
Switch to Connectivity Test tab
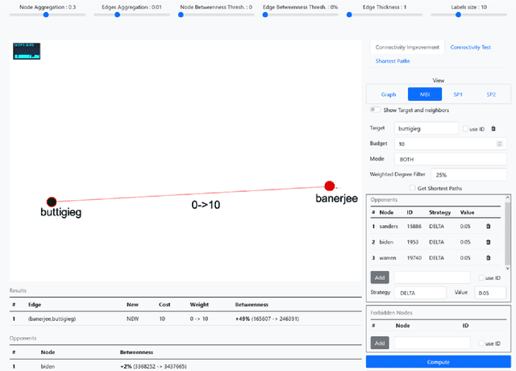point(471,48)
